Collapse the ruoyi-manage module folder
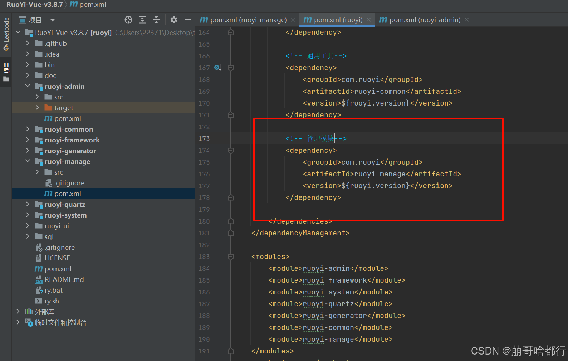The height and width of the screenshot is (361, 568). click(28, 161)
